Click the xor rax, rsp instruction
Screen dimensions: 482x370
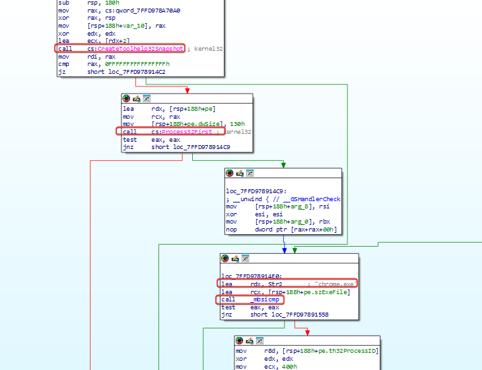86,18
